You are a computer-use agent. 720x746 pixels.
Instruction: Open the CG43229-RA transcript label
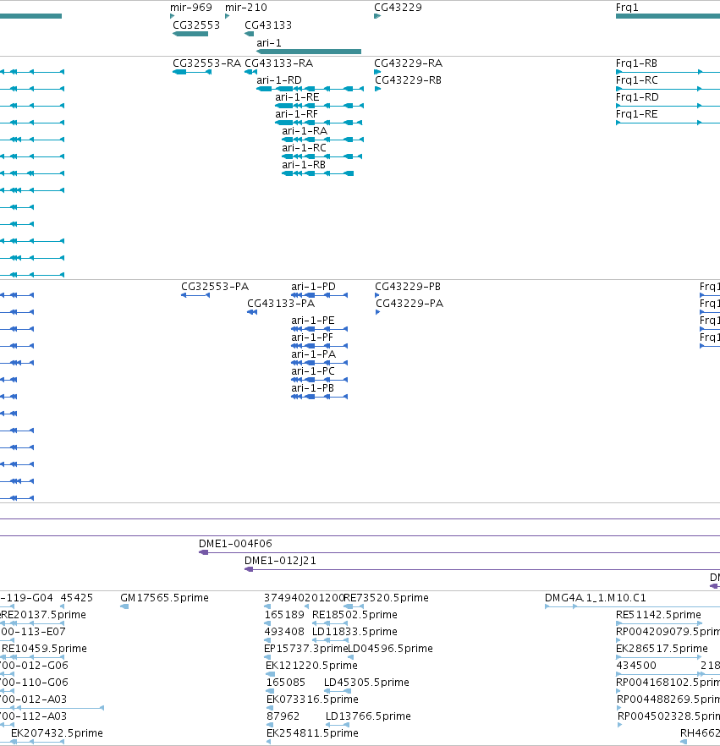409,63
